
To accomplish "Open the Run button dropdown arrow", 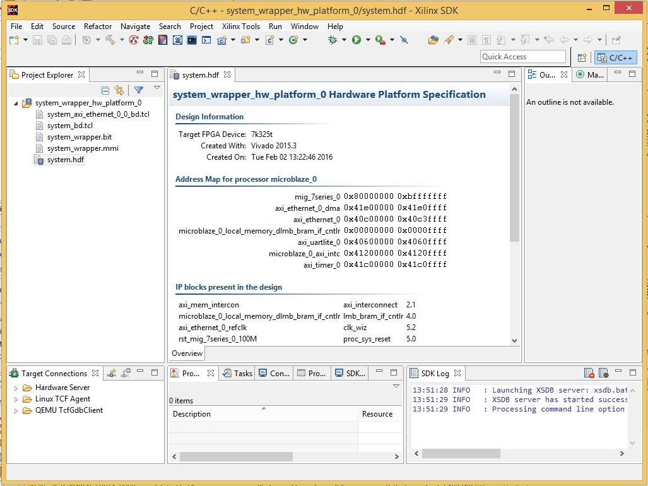I will (368, 40).
